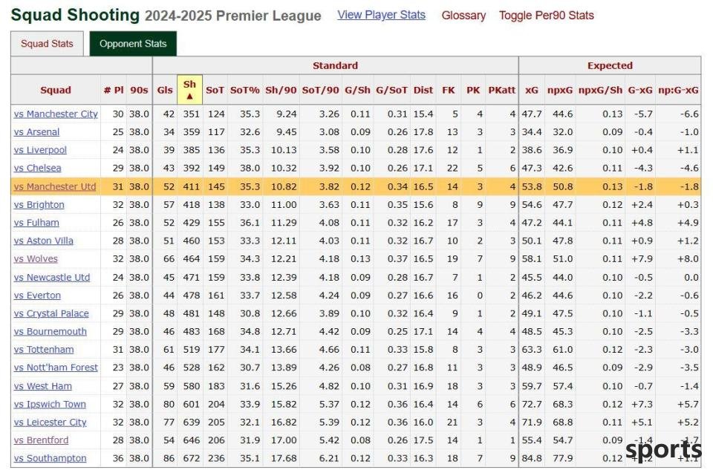Open the Glossary
Viewport: 713px width, 473px height.
pyautogui.click(x=463, y=16)
